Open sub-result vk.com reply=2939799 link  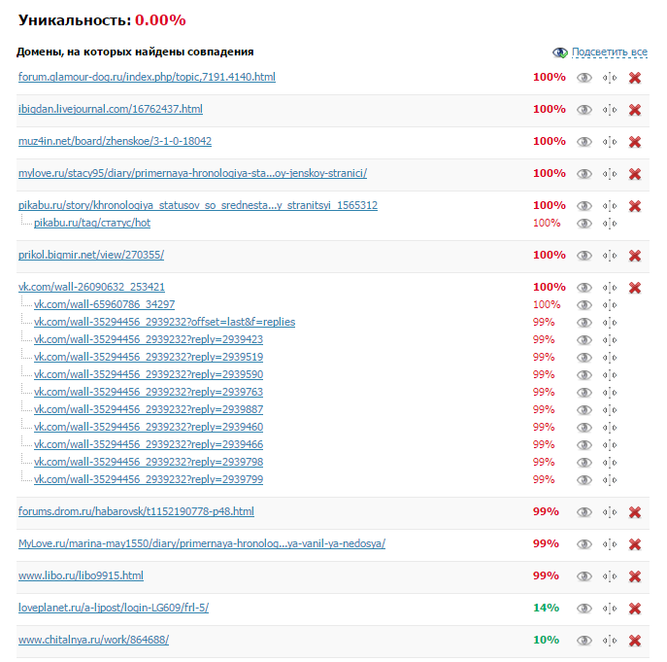click(149, 479)
